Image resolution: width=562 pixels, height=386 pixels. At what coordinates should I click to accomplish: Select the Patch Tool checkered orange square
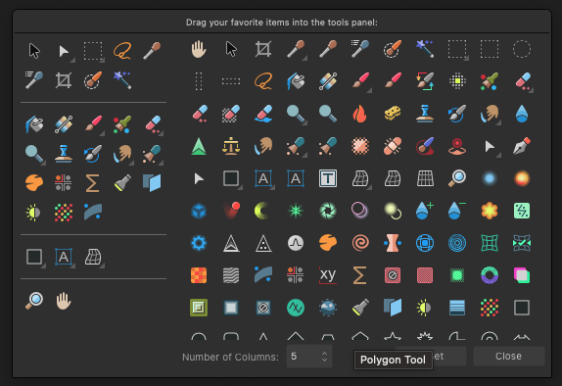pyautogui.click(x=360, y=146)
